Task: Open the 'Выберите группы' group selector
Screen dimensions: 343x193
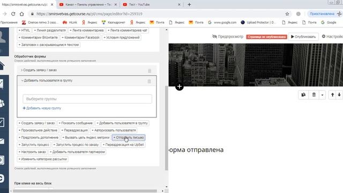Action: (87, 99)
